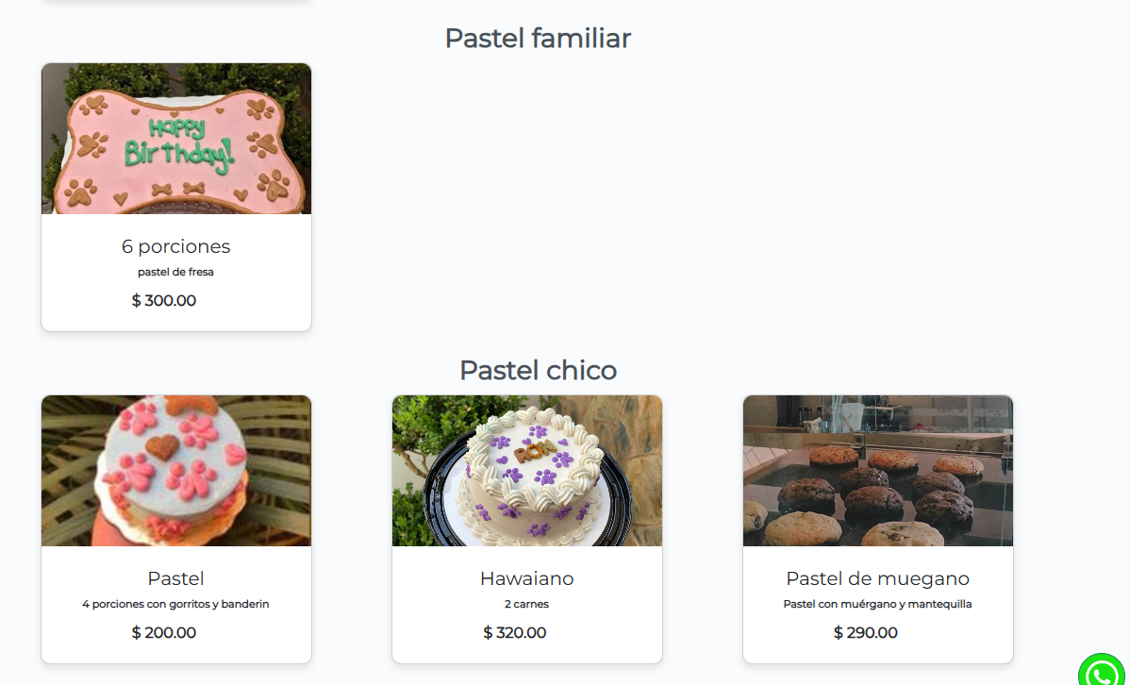1130x685 pixels.
Task: Click the Happy Birthday bone cake image
Action: (176, 139)
